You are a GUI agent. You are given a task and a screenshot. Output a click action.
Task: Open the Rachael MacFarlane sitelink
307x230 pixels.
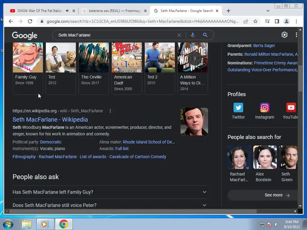tap(58, 157)
